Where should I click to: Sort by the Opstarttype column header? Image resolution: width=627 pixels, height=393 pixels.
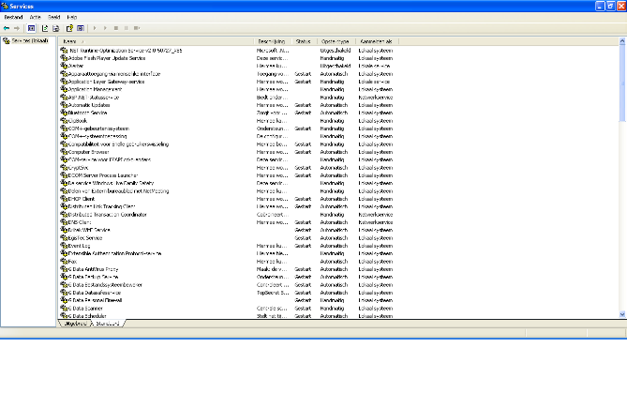point(336,41)
